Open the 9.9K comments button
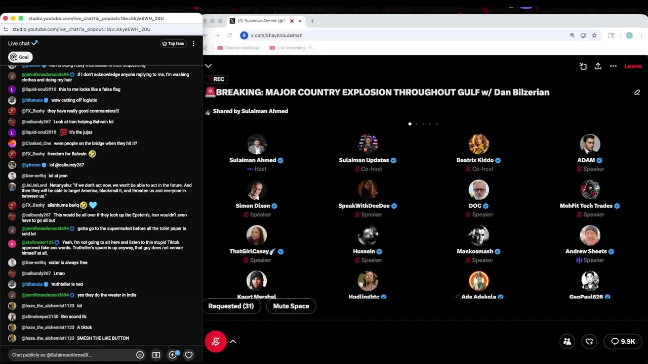The height and width of the screenshot is (364, 648). [x=623, y=342]
